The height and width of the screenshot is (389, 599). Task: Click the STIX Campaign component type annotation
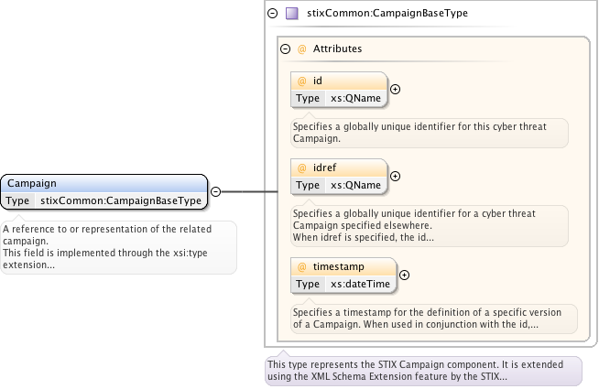pos(422,371)
